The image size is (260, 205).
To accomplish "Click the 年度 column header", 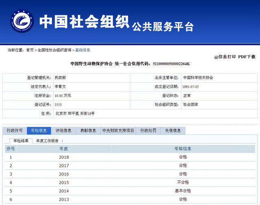I will tap(64, 149).
